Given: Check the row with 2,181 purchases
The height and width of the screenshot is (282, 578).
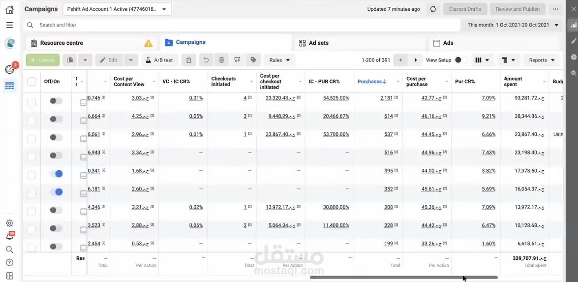Looking at the screenshot, I should (x=31, y=102).
